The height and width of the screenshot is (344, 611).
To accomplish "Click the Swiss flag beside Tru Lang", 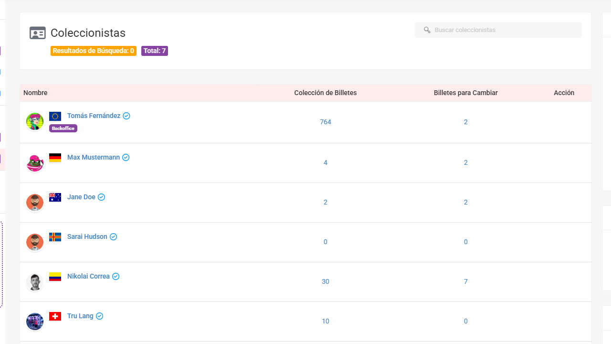I will [55, 316].
